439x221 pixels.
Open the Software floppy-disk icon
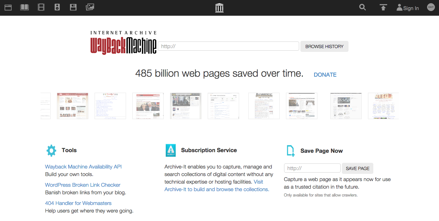click(x=73, y=7)
